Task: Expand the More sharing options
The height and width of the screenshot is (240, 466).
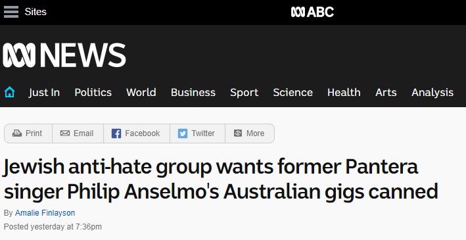Action: (x=250, y=133)
